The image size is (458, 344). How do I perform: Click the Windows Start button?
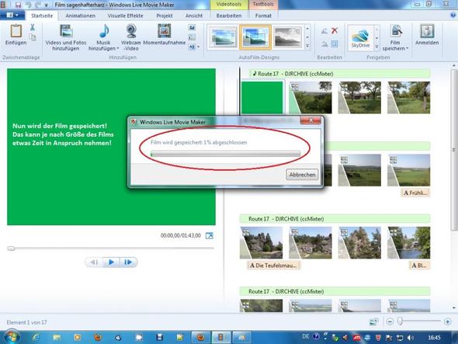tap(12, 337)
